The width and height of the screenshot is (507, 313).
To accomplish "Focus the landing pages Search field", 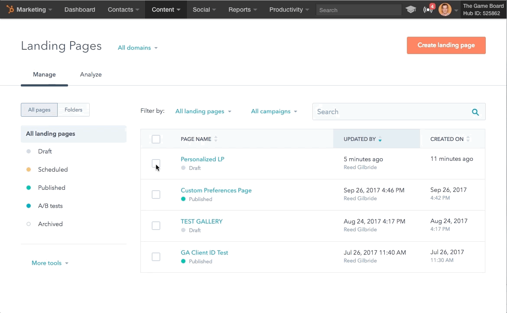I will coord(390,112).
